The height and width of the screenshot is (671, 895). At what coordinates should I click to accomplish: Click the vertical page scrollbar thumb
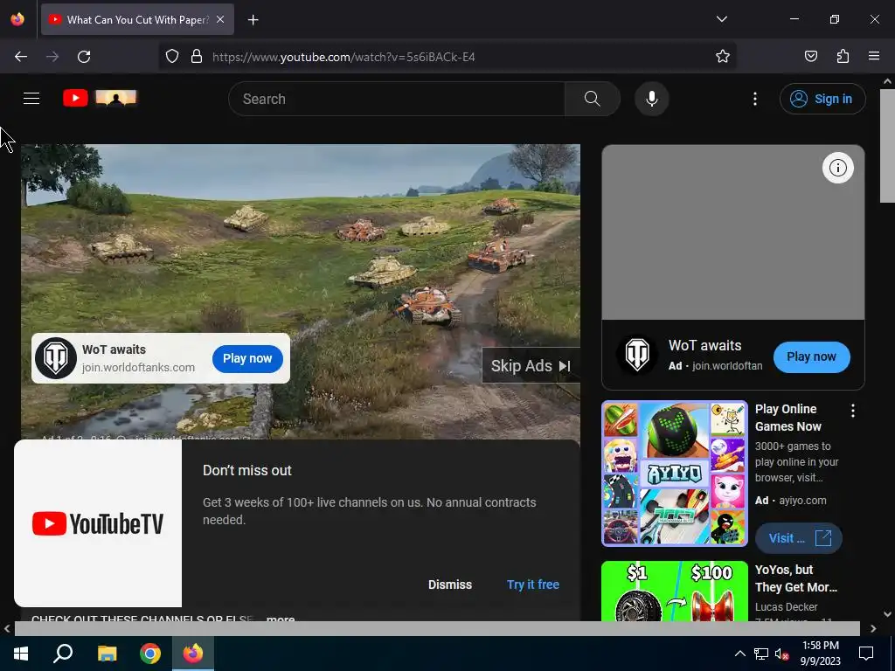(x=887, y=146)
